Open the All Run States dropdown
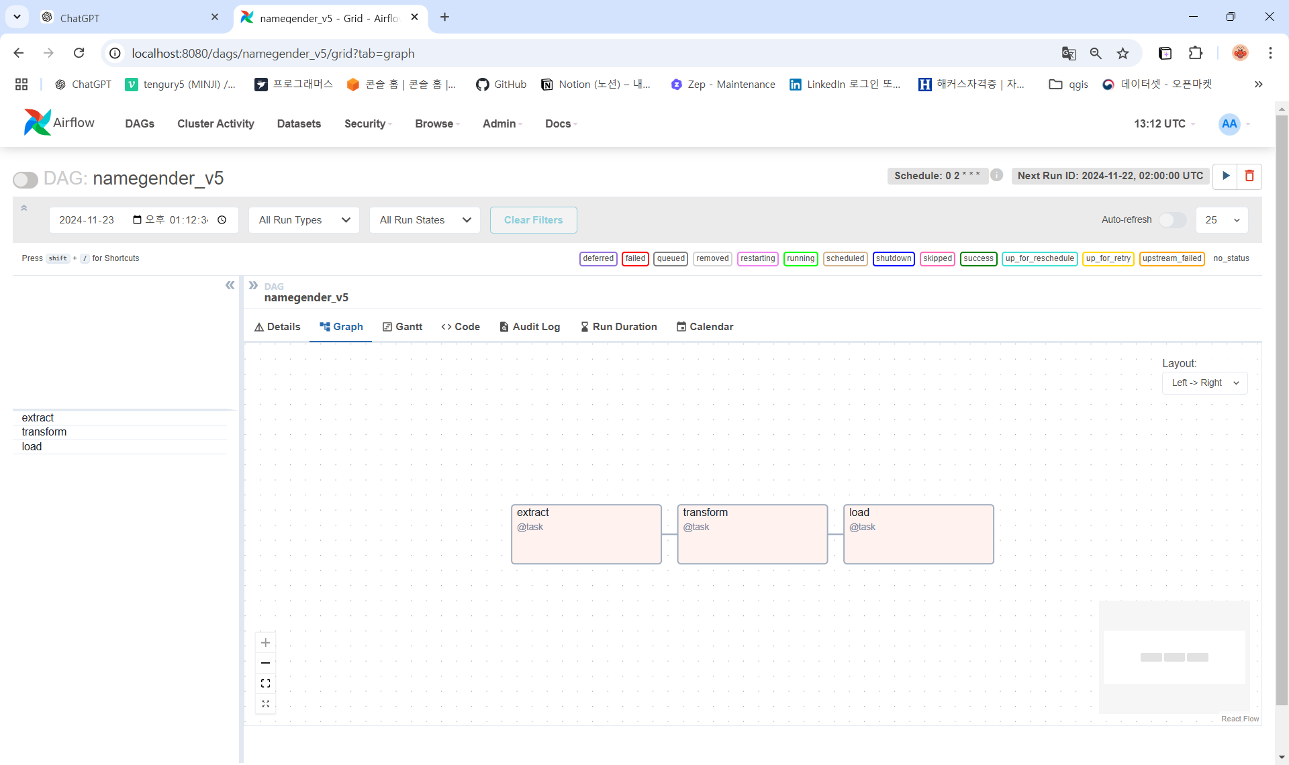The image size is (1289, 765). (424, 219)
